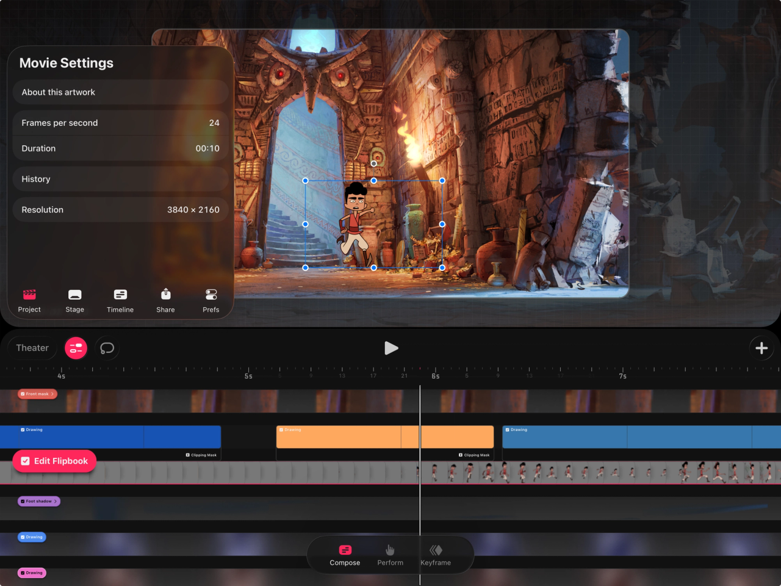
Task: Select the Compose mode tab
Action: coord(345,555)
